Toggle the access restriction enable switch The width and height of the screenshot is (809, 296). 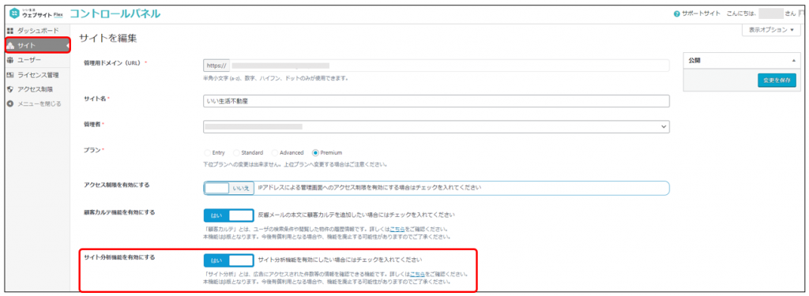[x=228, y=188]
